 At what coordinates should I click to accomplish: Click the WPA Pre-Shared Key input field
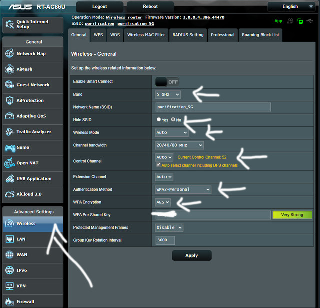(x=213, y=215)
